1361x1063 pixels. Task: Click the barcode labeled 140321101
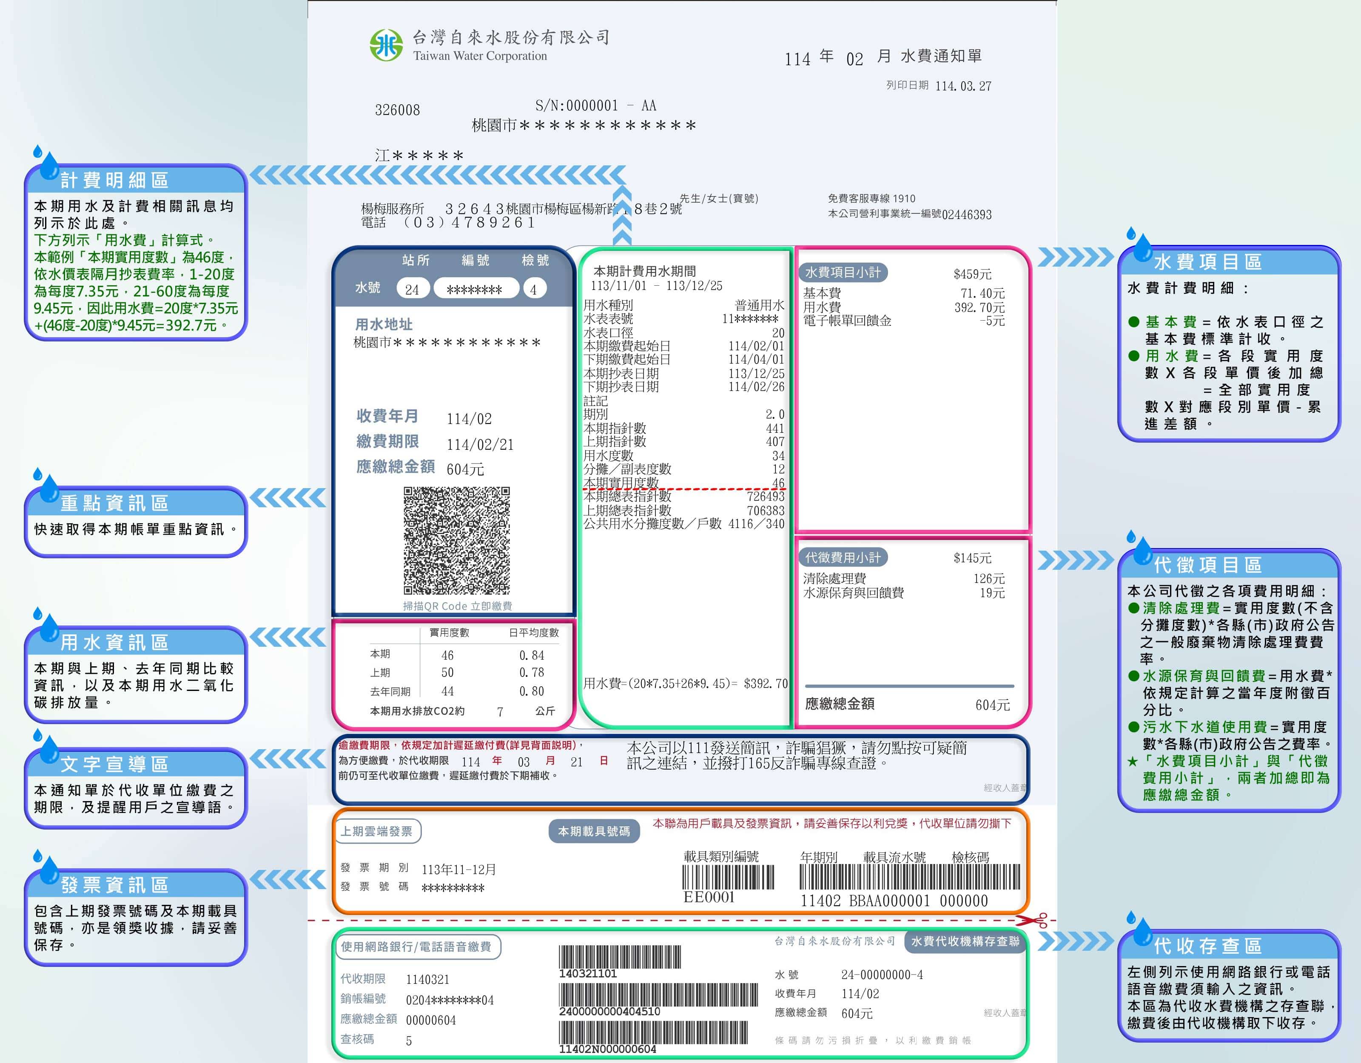click(x=619, y=957)
